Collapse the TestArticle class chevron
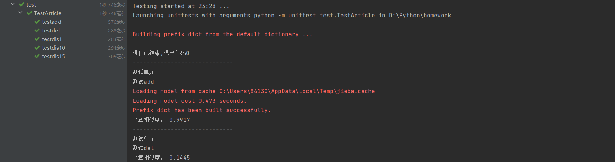 20,13
